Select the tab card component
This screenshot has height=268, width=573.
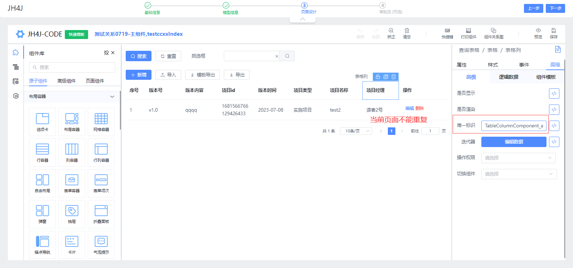(x=42, y=122)
